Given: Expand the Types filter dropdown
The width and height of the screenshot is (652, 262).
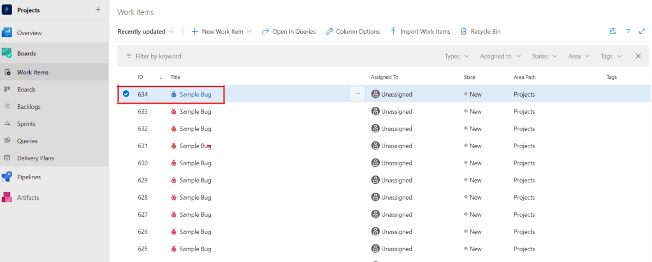Looking at the screenshot, I should 456,56.
